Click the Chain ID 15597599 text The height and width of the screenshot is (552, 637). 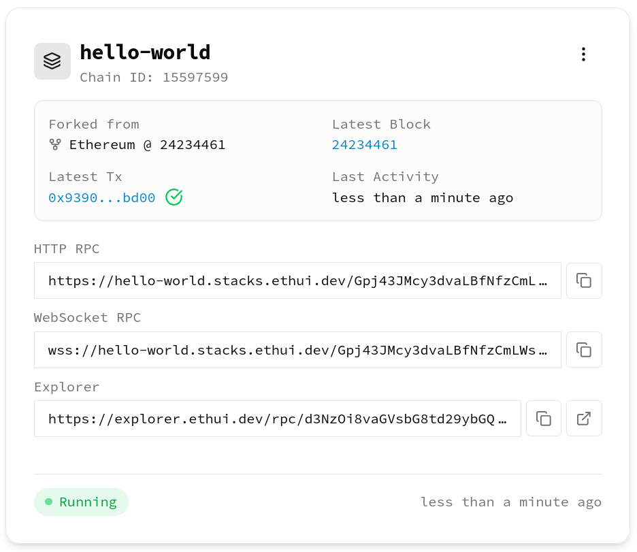(154, 78)
